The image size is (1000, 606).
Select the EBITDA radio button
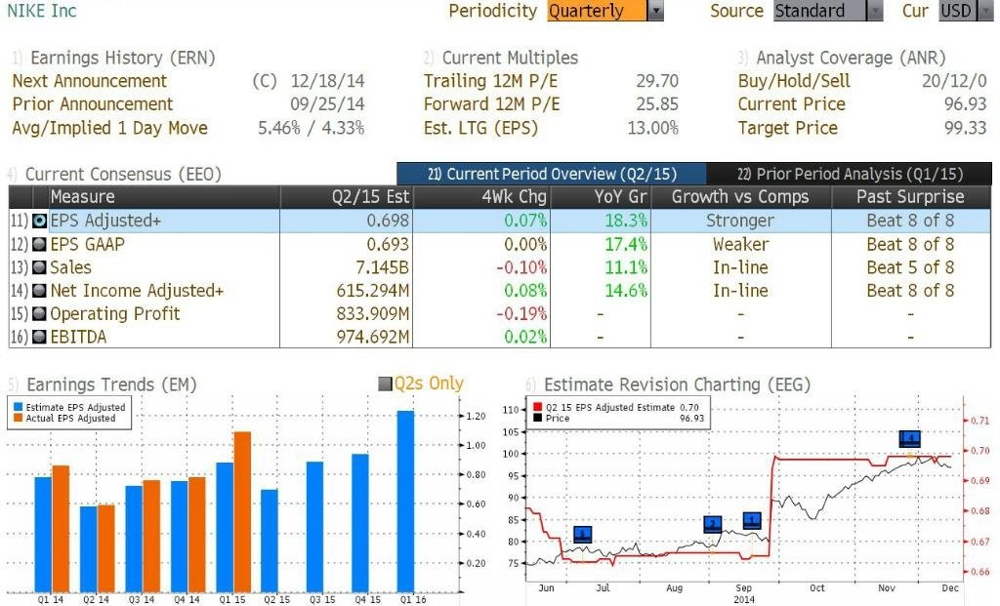pyautogui.click(x=39, y=337)
